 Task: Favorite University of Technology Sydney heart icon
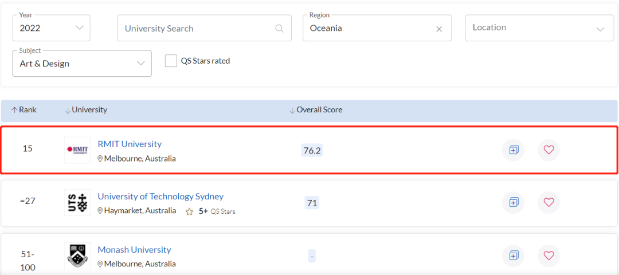[549, 202]
